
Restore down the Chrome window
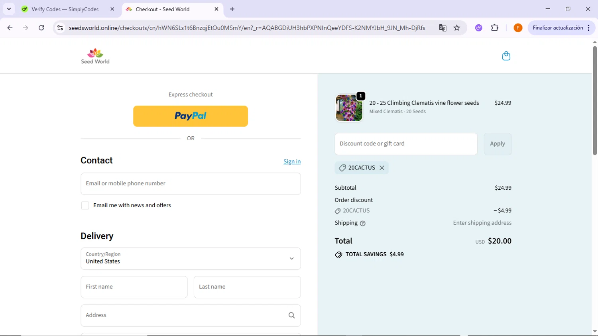(x=568, y=9)
